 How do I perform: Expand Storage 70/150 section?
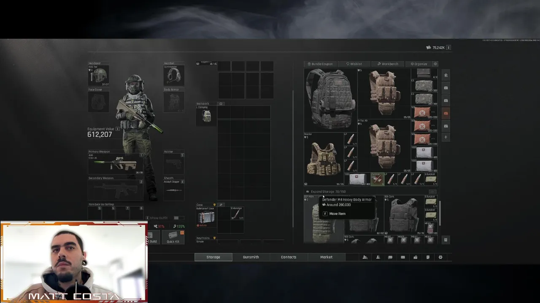pos(328,191)
